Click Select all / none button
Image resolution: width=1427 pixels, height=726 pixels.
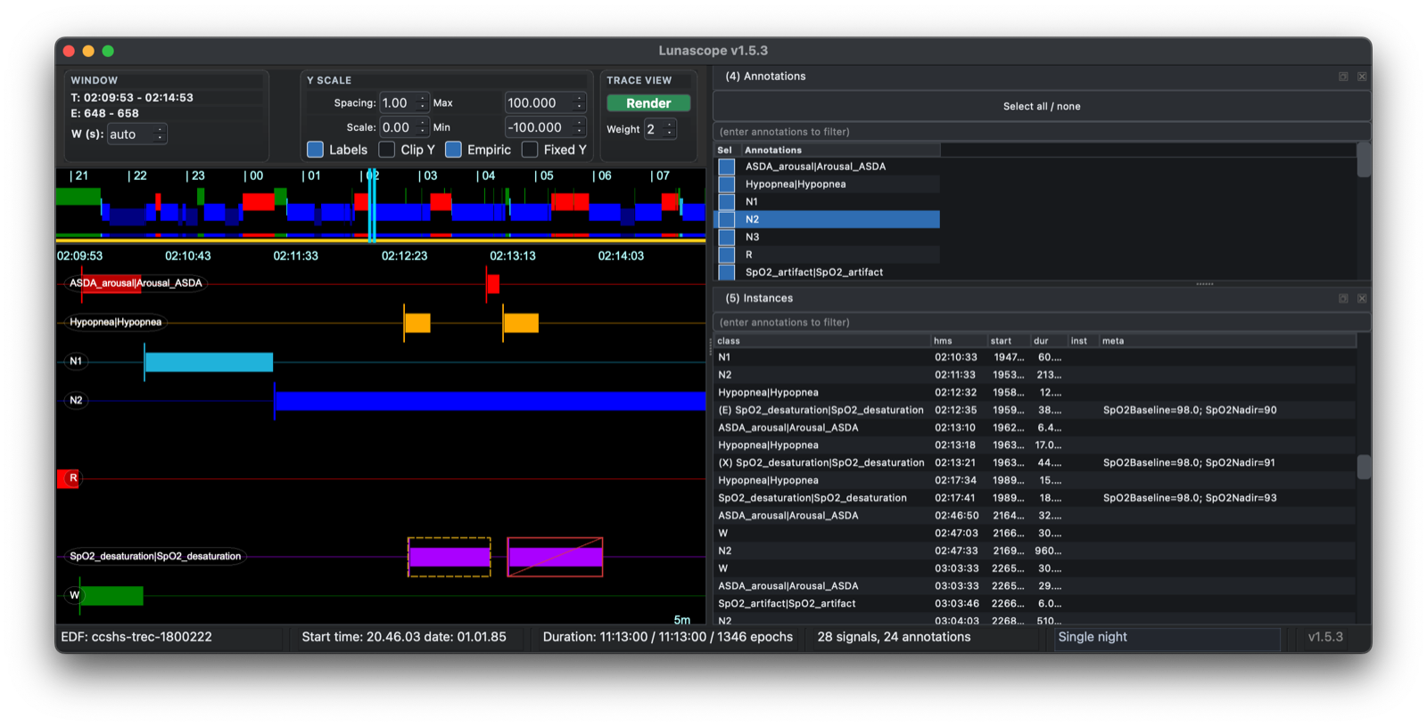[1042, 106]
